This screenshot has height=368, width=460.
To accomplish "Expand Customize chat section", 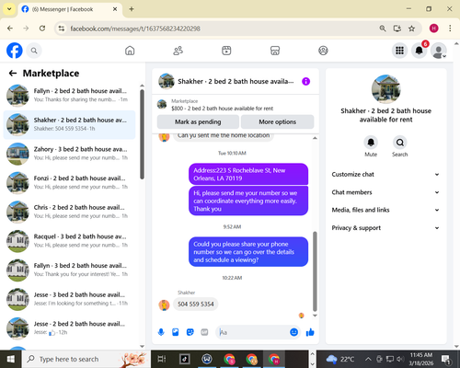I will coord(385,174).
